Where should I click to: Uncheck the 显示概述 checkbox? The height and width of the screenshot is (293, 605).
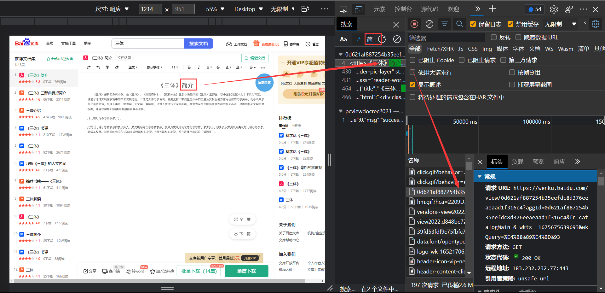pyautogui.click(x=412, y=85)
